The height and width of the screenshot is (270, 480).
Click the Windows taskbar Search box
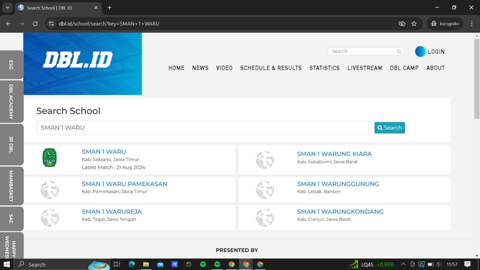(61, 264)
